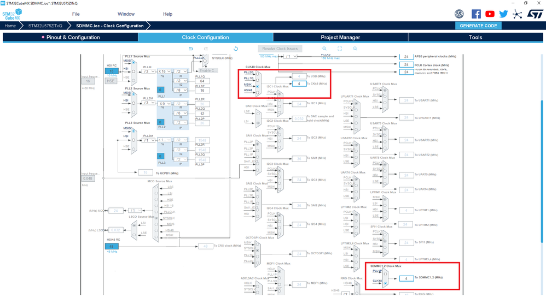Zoom out of the clock diagram

[x=355, y=49]
